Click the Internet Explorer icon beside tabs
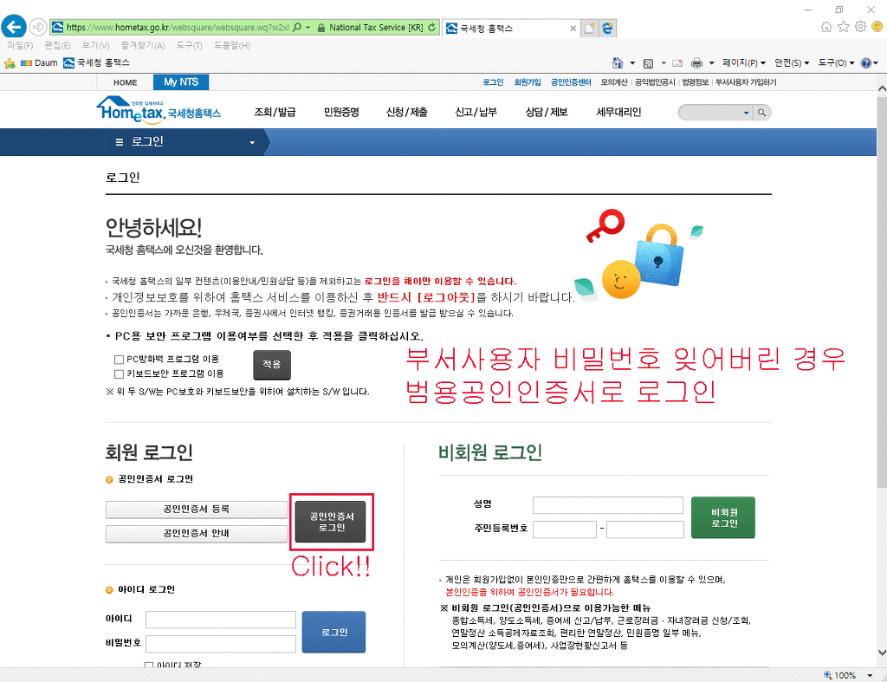The width and height of the screenshot is (887, 682). (x=607, y=29)
